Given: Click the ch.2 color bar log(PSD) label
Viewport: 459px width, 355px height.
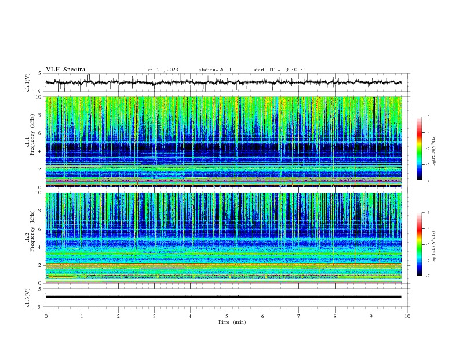Looking at the screenshot, I should tap(434, 247).
